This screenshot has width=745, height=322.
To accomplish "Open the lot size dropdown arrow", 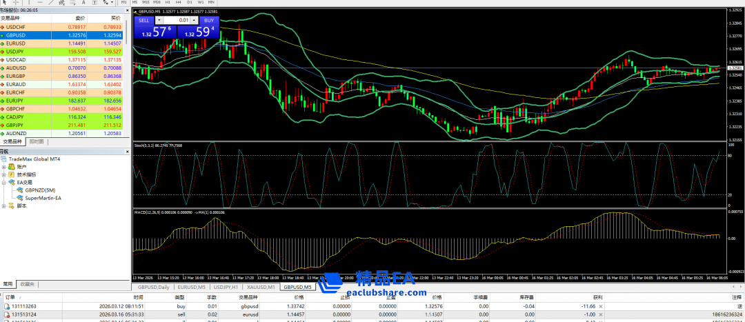I will 160,21.
